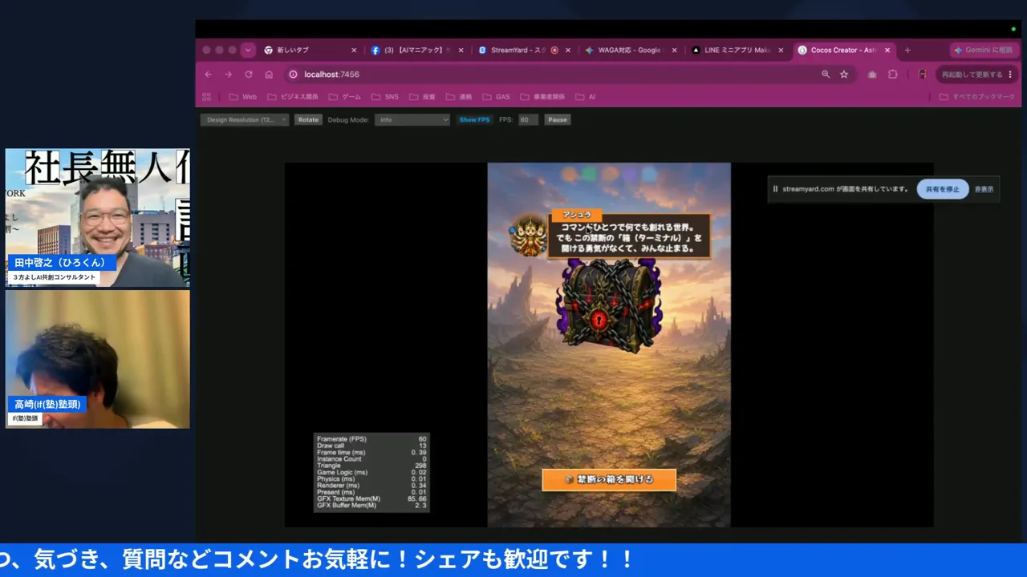Open the browser home page icon
The image size is (1027, 577).
click(x=269, y=75)
